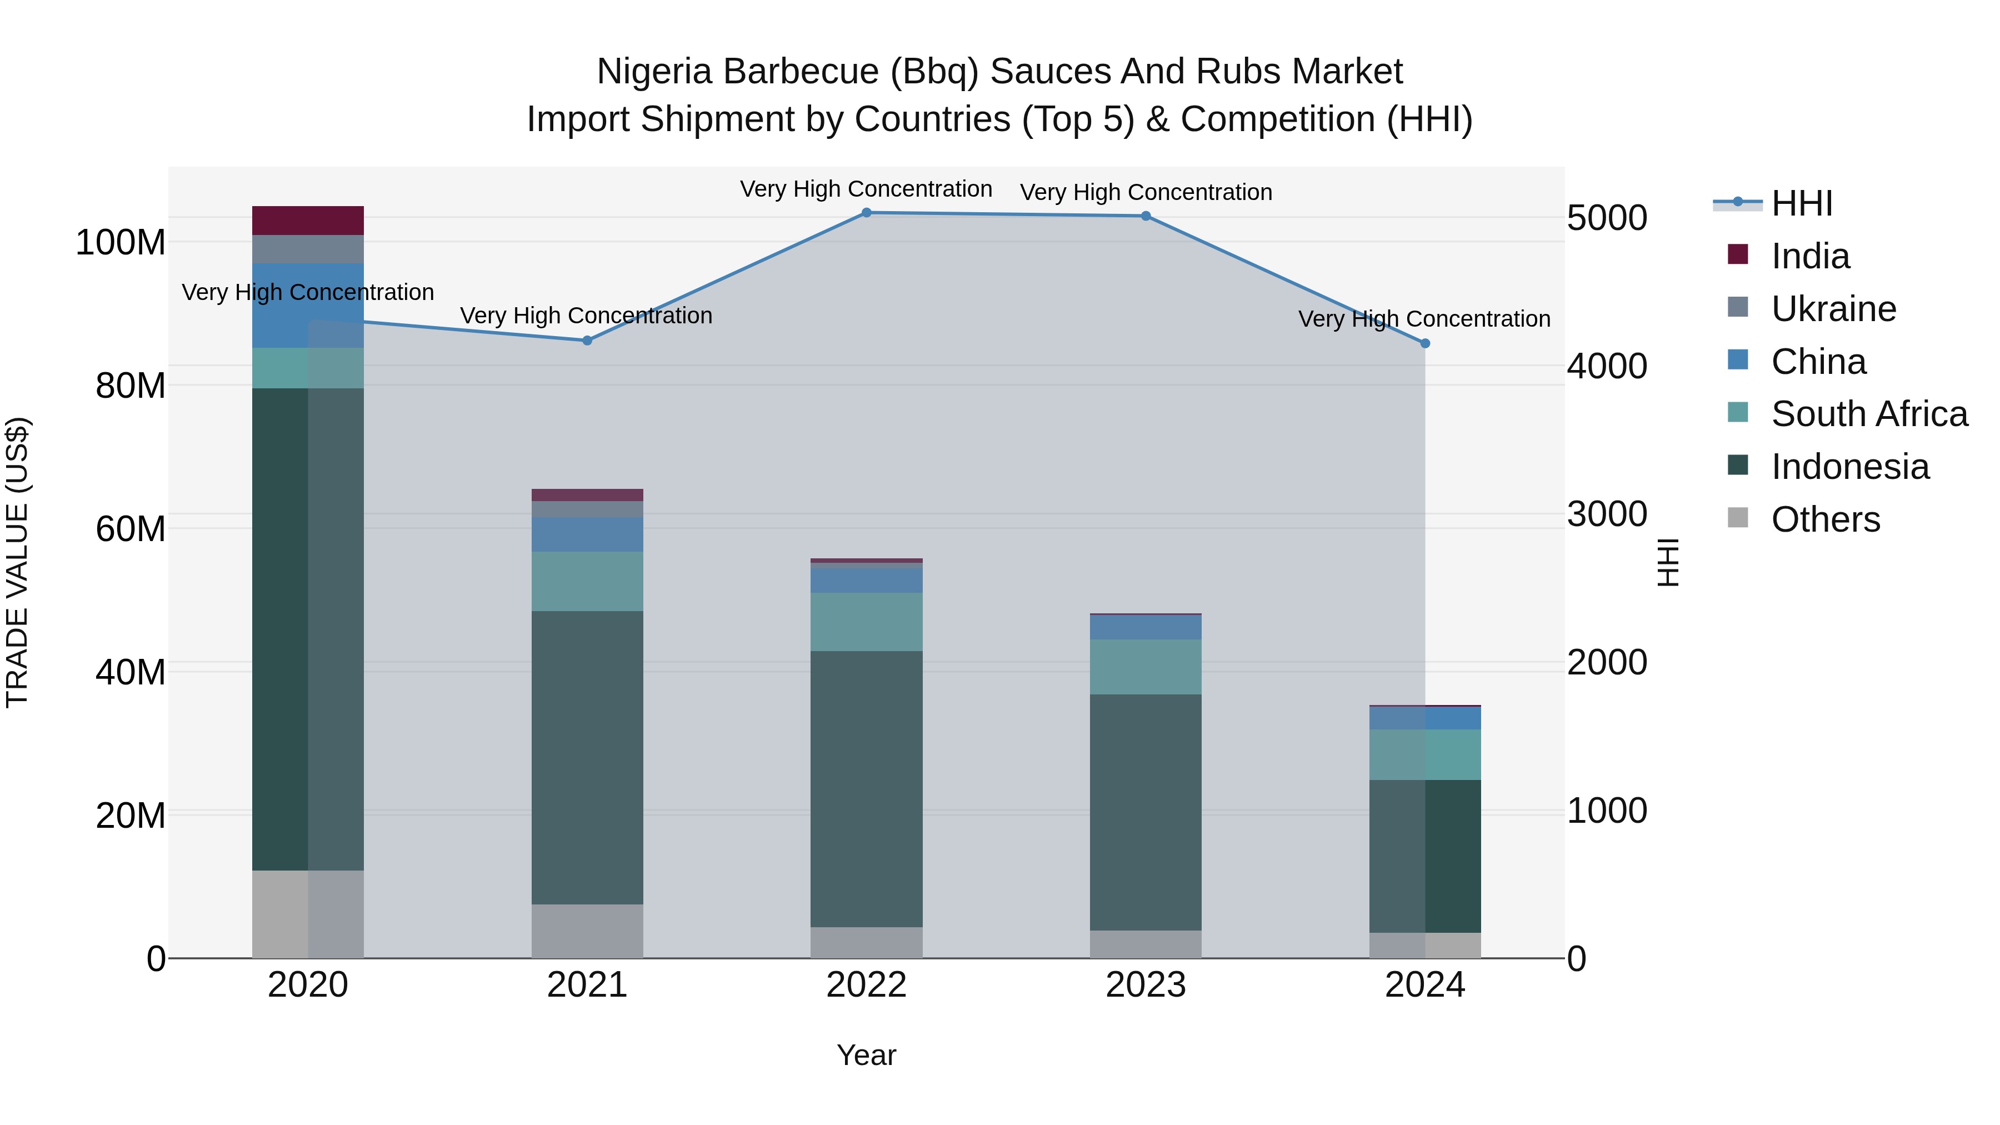Click the South Africa segment of 2024 bar
Image resolution: width=2000 pixels, height=1125 pixels.
pyautogui.click(x=1424, y=754)
